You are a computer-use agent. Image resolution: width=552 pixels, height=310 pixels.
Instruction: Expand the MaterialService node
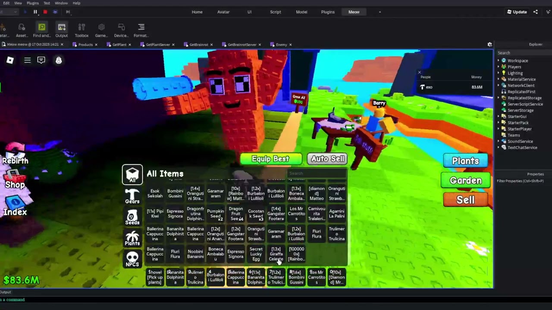[x=499, y=79]
